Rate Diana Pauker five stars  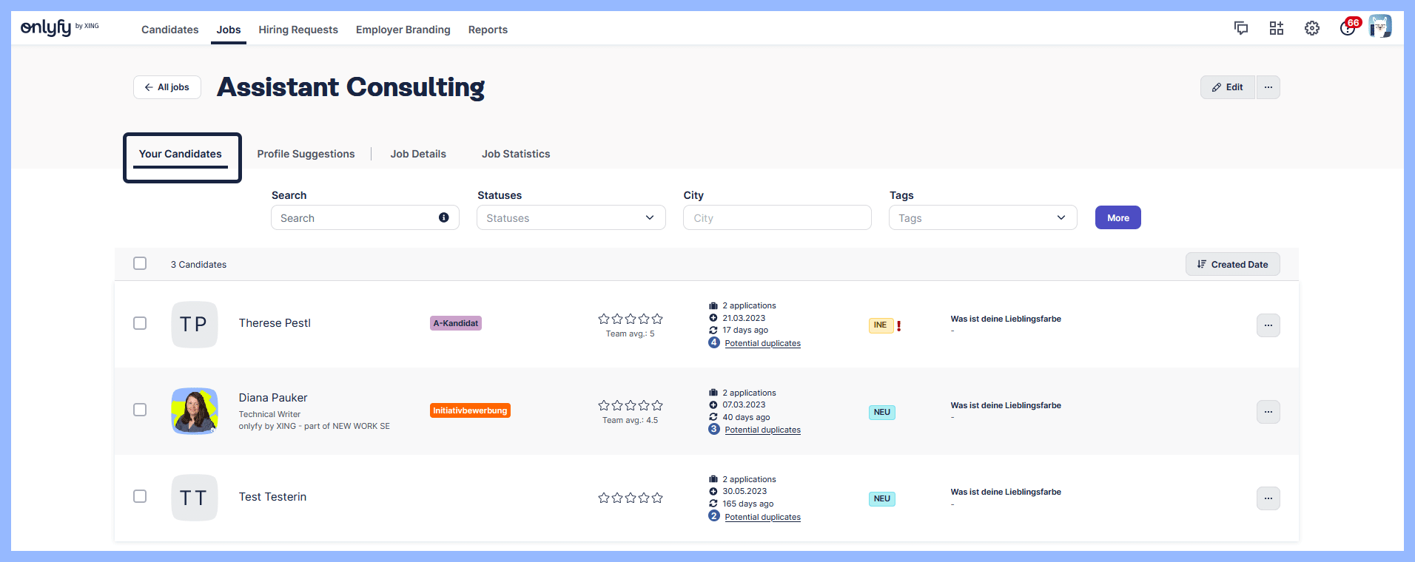click(657, 405)
